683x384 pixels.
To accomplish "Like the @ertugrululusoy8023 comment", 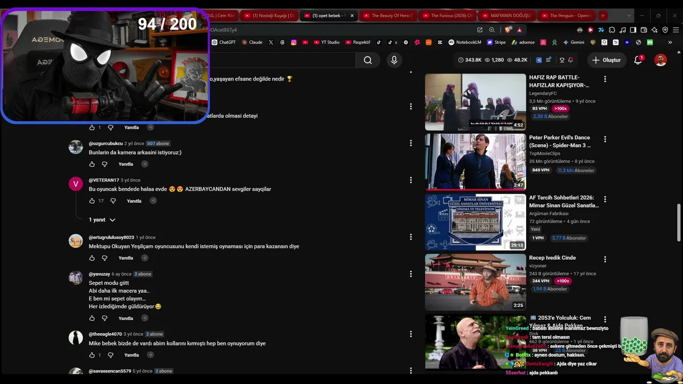I will click(x=92, y=258).
